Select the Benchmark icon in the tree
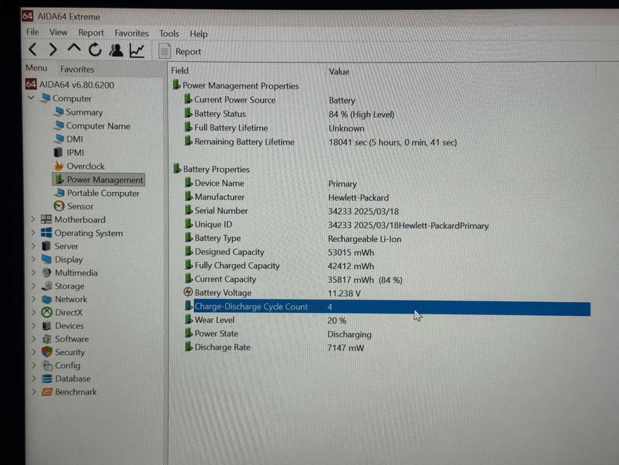Screen dimensions: 619x465 coord(47,391)
